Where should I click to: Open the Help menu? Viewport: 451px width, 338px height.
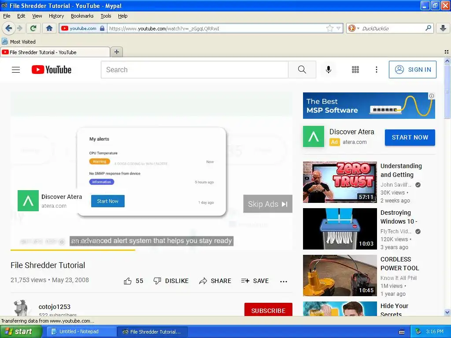tap(122, 16)
